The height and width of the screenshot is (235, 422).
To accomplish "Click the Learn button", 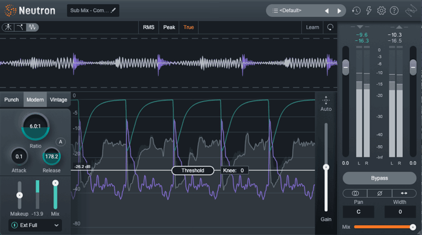I will pyautogui.click(x=312, y=27).
